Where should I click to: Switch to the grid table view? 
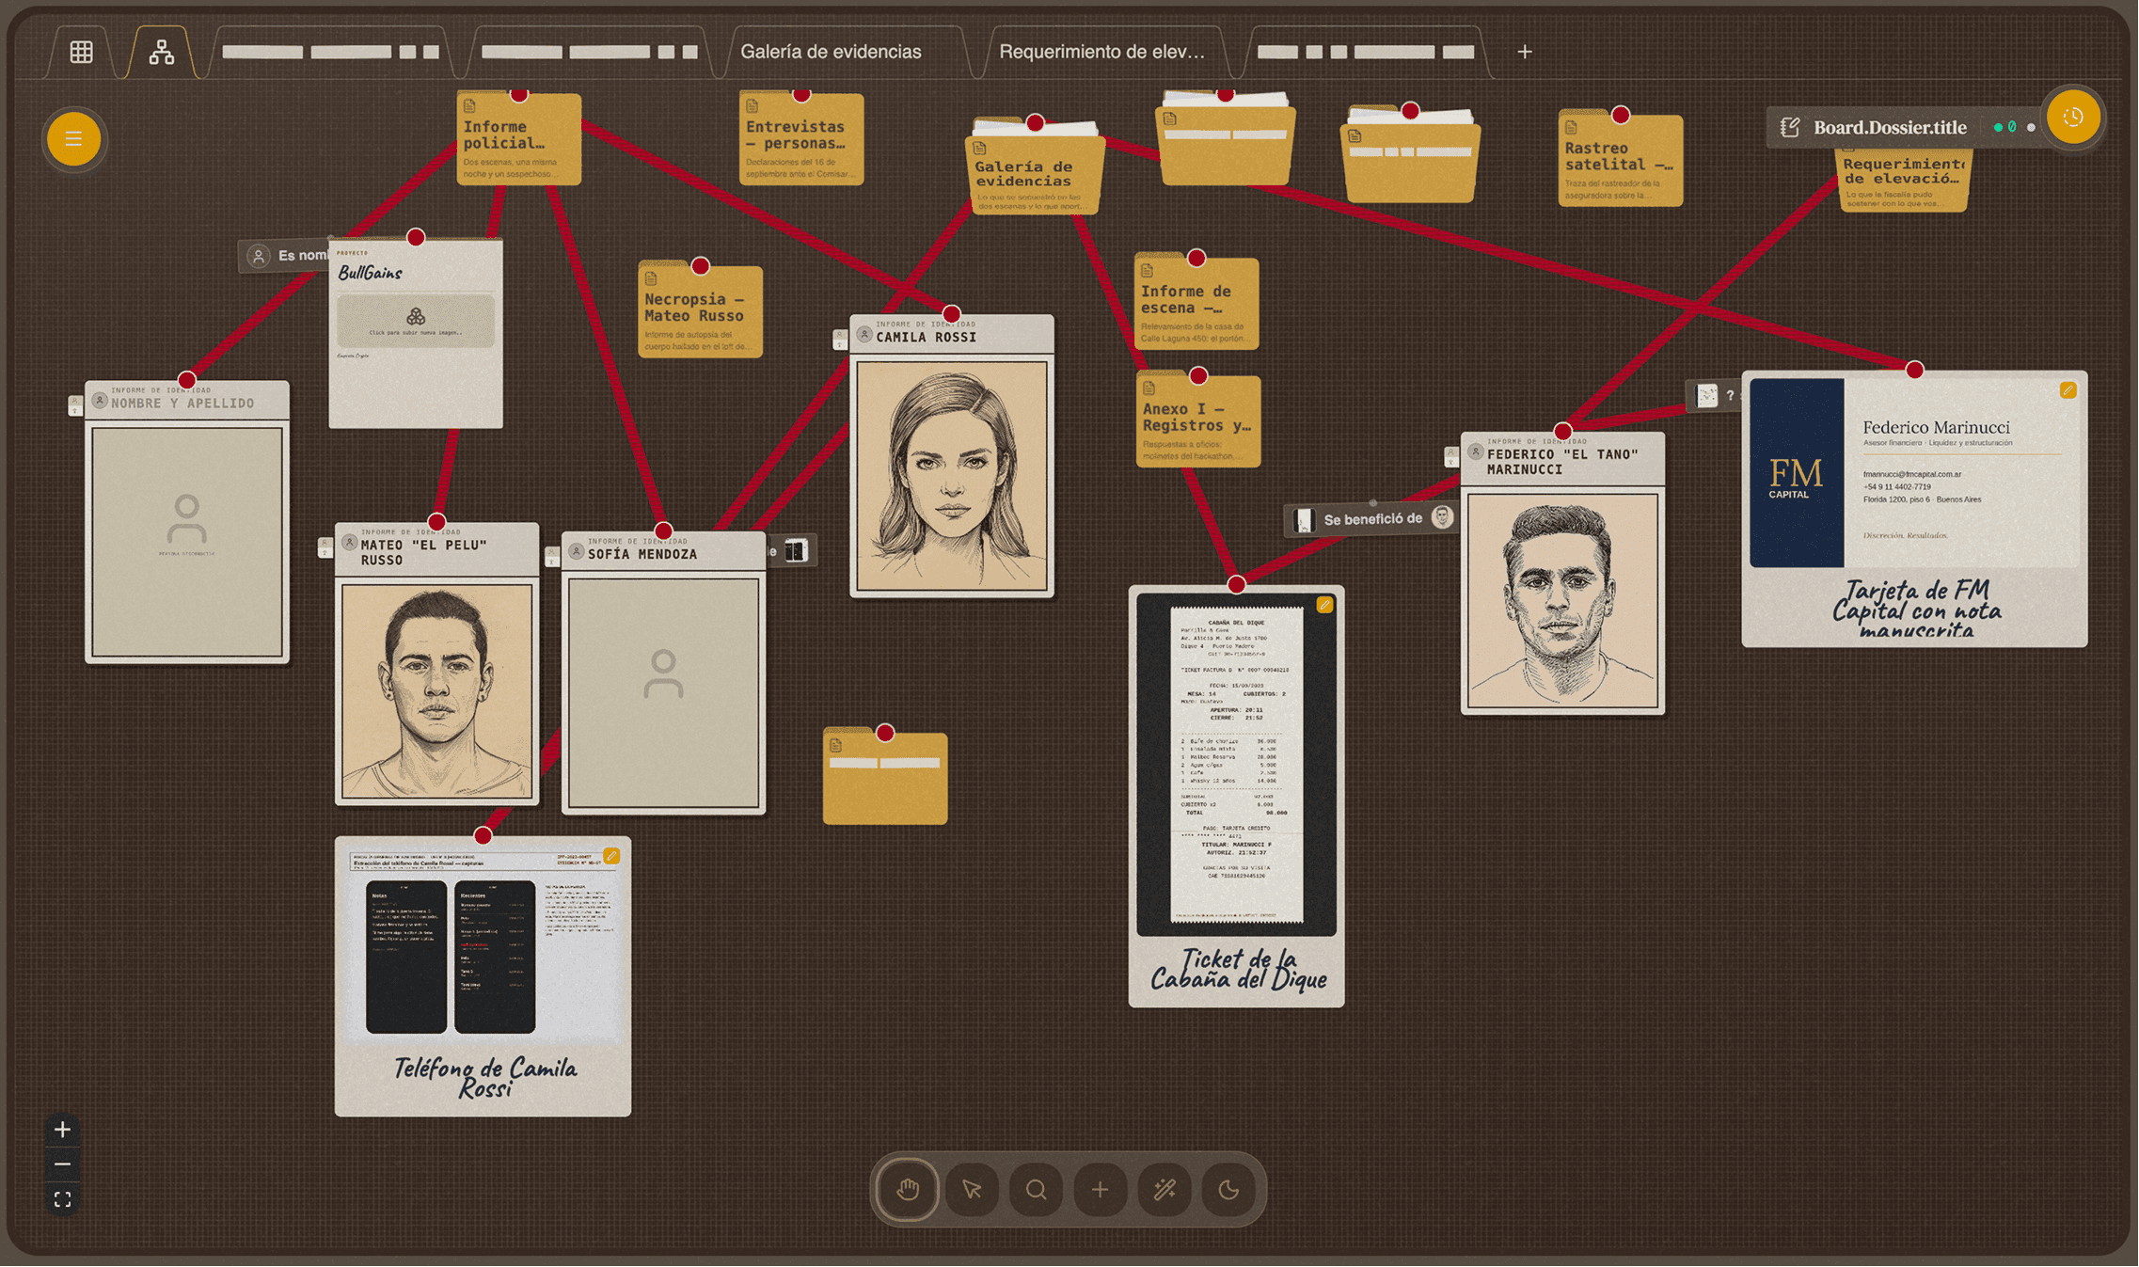(82, 52)
